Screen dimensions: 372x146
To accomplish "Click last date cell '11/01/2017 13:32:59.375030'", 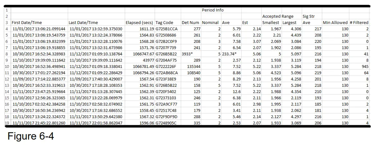I will [96, 29].
